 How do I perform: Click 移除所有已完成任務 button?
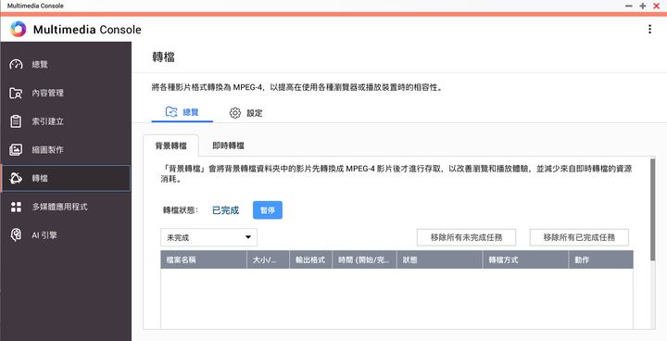click(x=579, y=237)
